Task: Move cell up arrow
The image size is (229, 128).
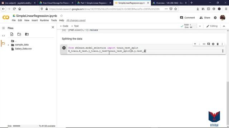Action: tap(195, 44)
